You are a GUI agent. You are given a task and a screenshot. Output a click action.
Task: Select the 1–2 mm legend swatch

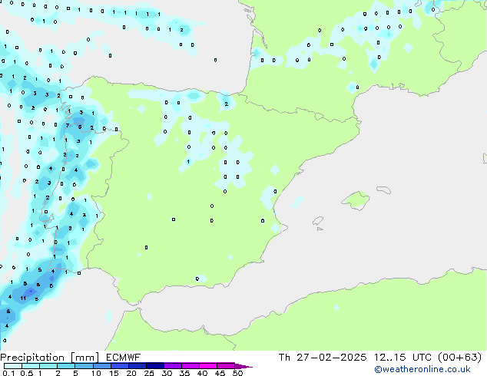[48, 366]
